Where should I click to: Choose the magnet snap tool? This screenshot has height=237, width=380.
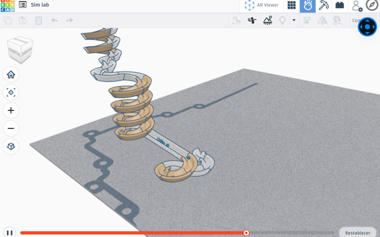point(338,20)
